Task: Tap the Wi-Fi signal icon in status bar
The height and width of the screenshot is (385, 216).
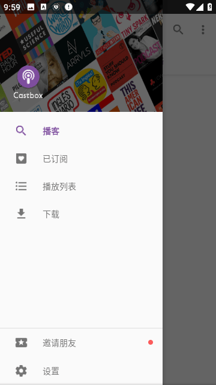Action: pyautogui.click(x=190, y=7)
